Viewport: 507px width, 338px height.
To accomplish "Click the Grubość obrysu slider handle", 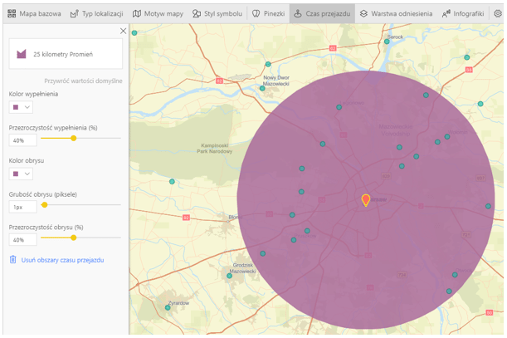I will coord(44,204).
